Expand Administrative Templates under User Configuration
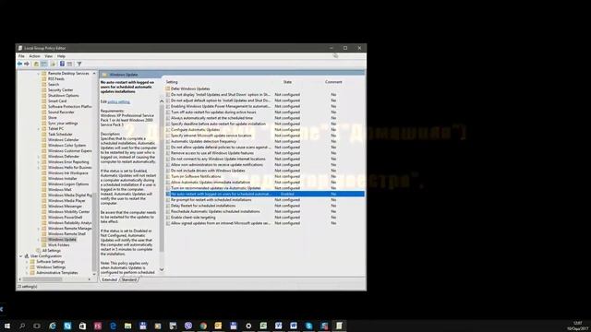The height and width of the screenshot is (332, 591). tap(27, 273)
